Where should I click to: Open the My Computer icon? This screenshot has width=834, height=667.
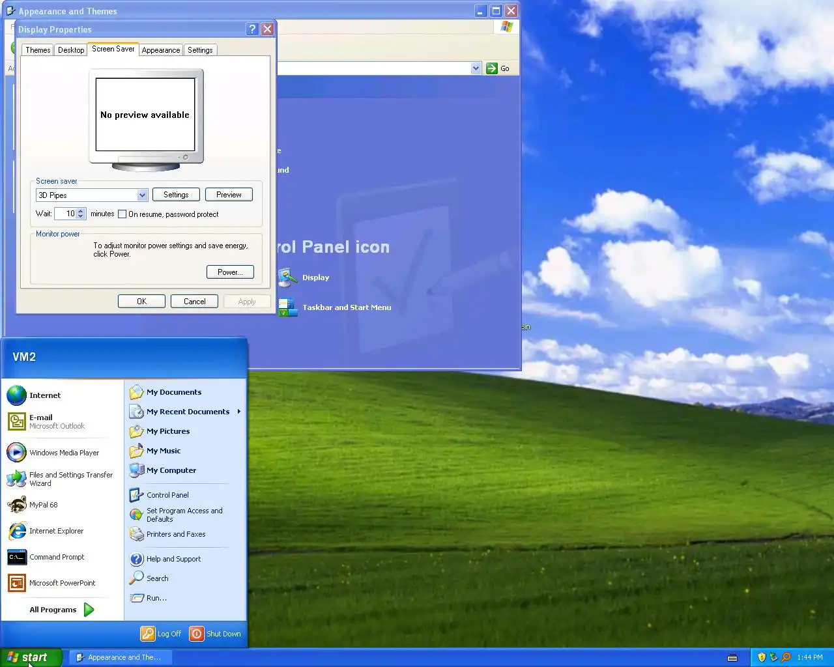click(136, 470)
